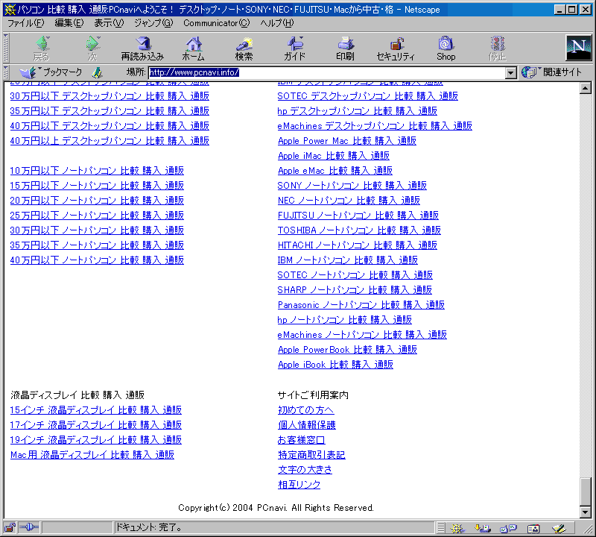Open the 編集(E) menu
Viewport: 596px width, 537px height.
[69, 23]
